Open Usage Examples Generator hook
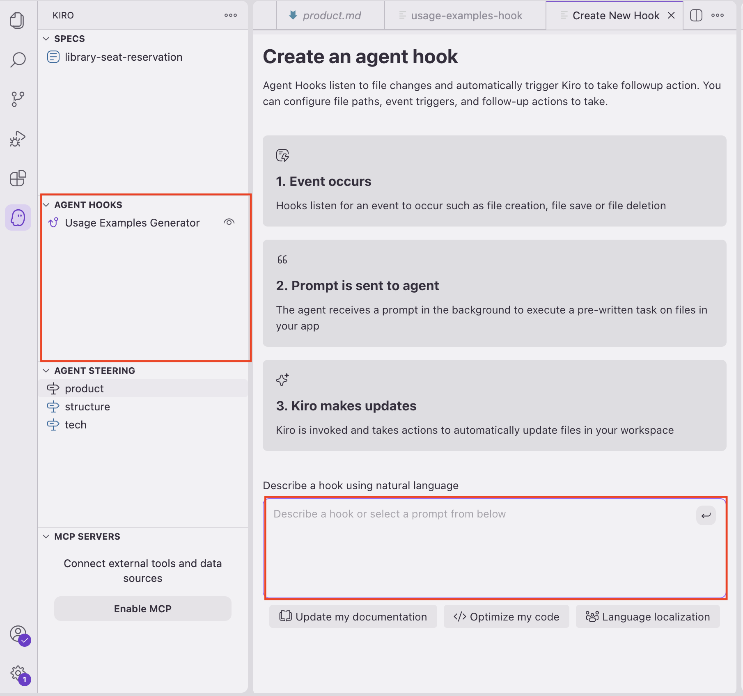Viewport: 743px width, 696px height. 143,222
